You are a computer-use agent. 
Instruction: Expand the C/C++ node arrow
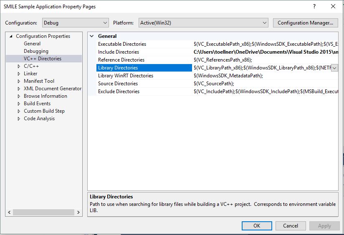[19, 66]
